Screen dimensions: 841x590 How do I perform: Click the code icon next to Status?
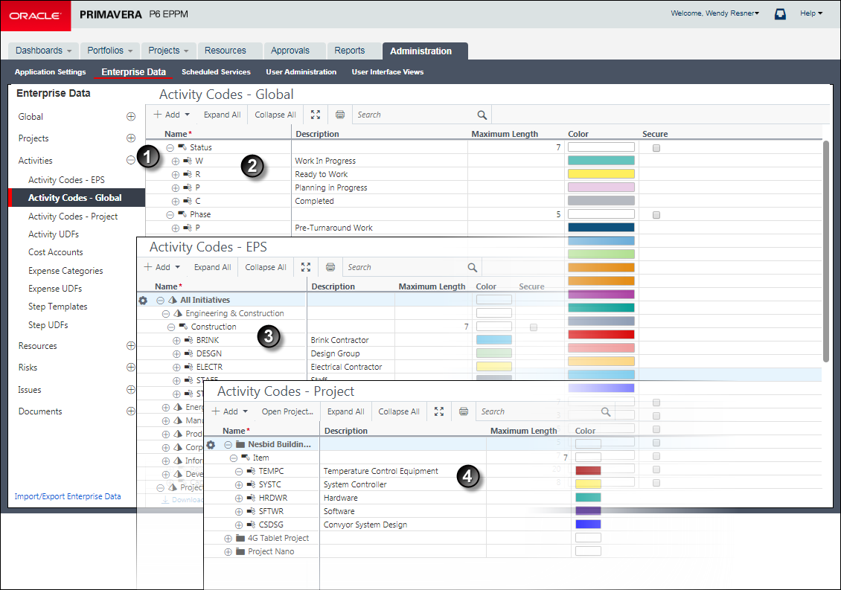tap(182, 147)
